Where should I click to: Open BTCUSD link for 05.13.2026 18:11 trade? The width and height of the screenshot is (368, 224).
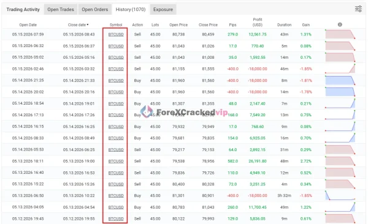(116, 161)
